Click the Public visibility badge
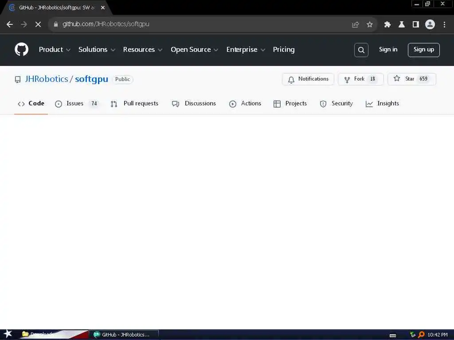 tap(122, 79)
